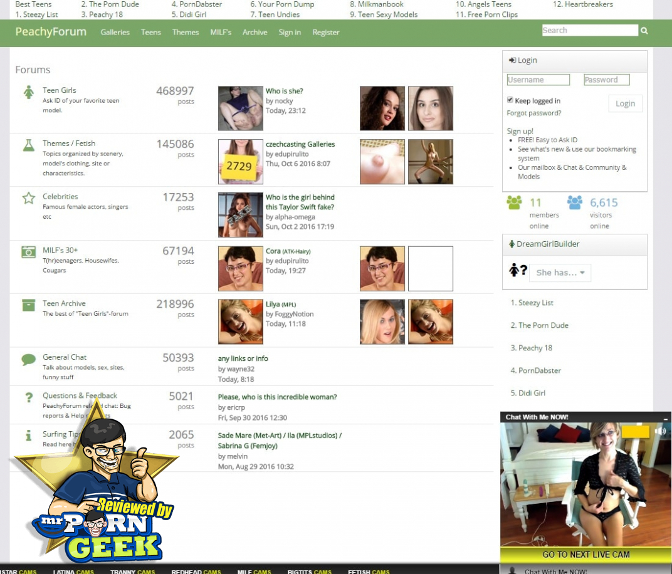This screenshot has height=574, width=672.
Task: Open the General Chat speech bubble icon
Action: pyautogui.click(x=28, y=360)
